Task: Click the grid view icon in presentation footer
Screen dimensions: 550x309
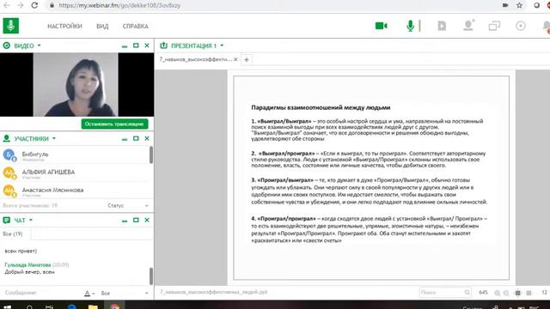Action: pyautogui.click(x=529, y=293)
